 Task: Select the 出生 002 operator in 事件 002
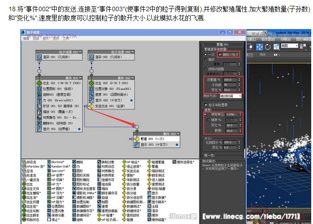click(111, 83)
